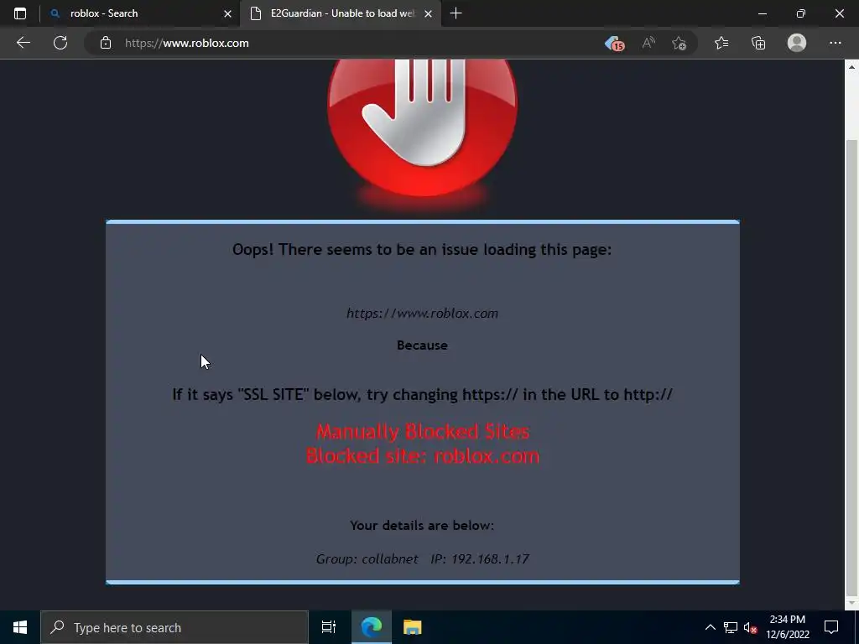
Task: Click the taskbar search box
Action: point(174,627)
